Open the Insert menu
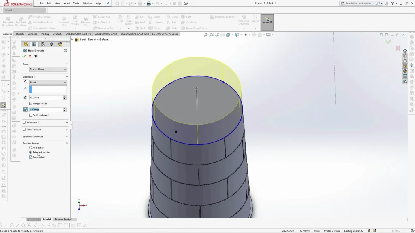Viewport: 415px width, 233px height. (66, 3)
